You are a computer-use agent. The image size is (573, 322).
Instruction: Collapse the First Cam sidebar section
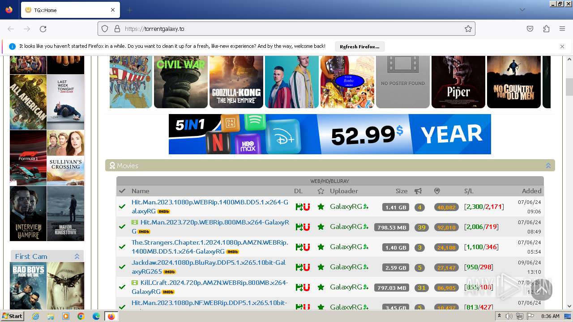pos(77,256)
